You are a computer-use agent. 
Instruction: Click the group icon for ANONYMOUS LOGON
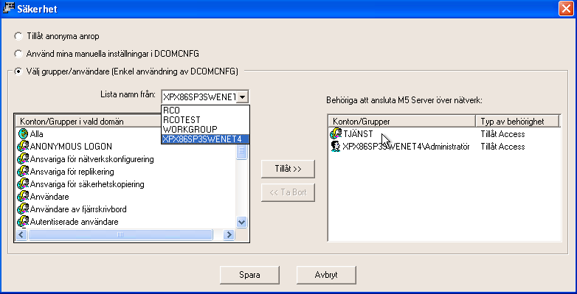23,147
